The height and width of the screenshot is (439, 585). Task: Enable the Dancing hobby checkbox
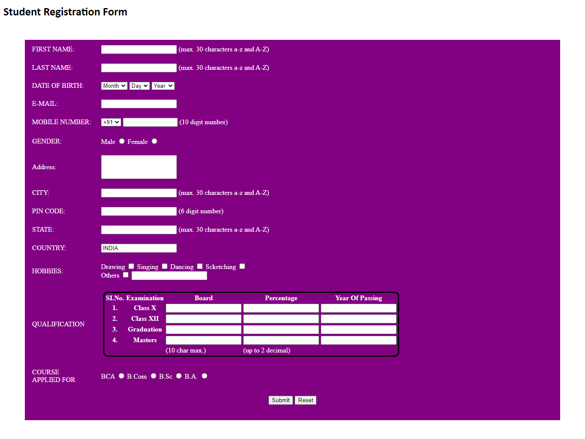pyautogui.click(x=200, y=266)
